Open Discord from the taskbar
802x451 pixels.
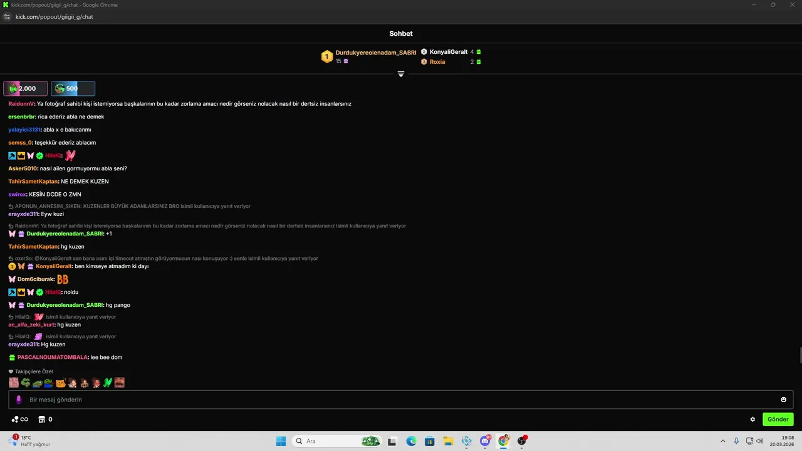click(485, 441)
